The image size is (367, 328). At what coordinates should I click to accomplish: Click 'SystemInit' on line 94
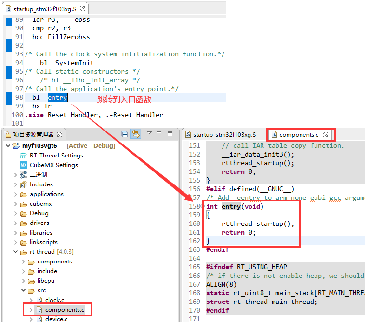point(75,63)
